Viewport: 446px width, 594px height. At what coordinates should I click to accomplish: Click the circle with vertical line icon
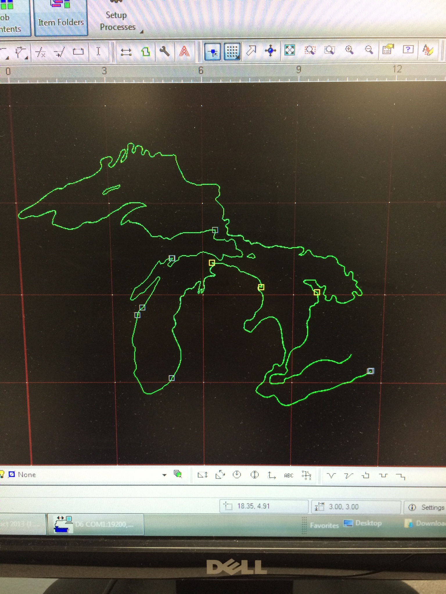tap(254, 475)
